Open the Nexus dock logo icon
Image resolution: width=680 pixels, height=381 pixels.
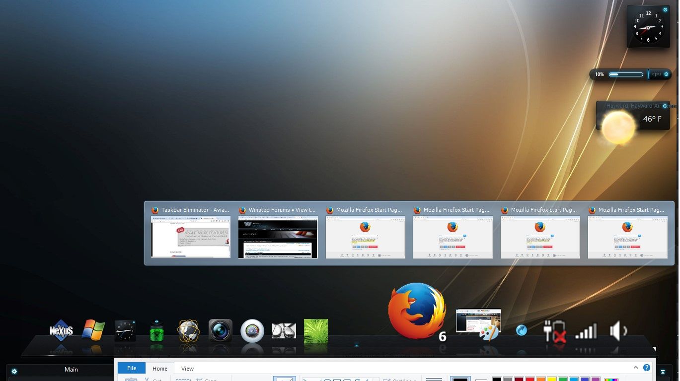(61, 331)
